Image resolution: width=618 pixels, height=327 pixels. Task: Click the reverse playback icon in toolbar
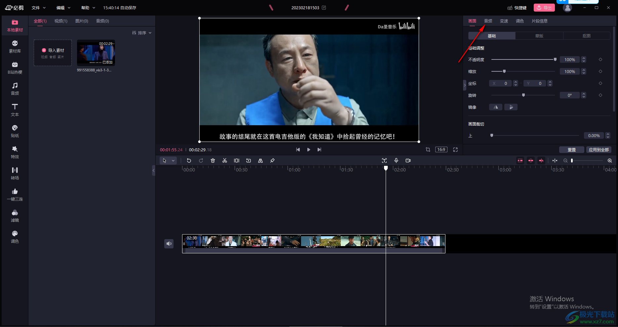tap(249, 161)
